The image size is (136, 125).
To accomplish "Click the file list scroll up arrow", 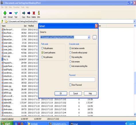I will point(135,25).
